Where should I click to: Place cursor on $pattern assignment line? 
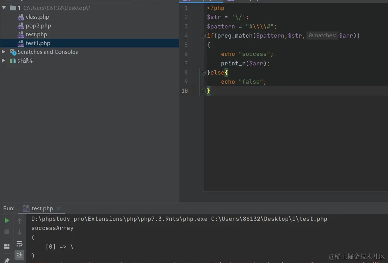(242, 26)
